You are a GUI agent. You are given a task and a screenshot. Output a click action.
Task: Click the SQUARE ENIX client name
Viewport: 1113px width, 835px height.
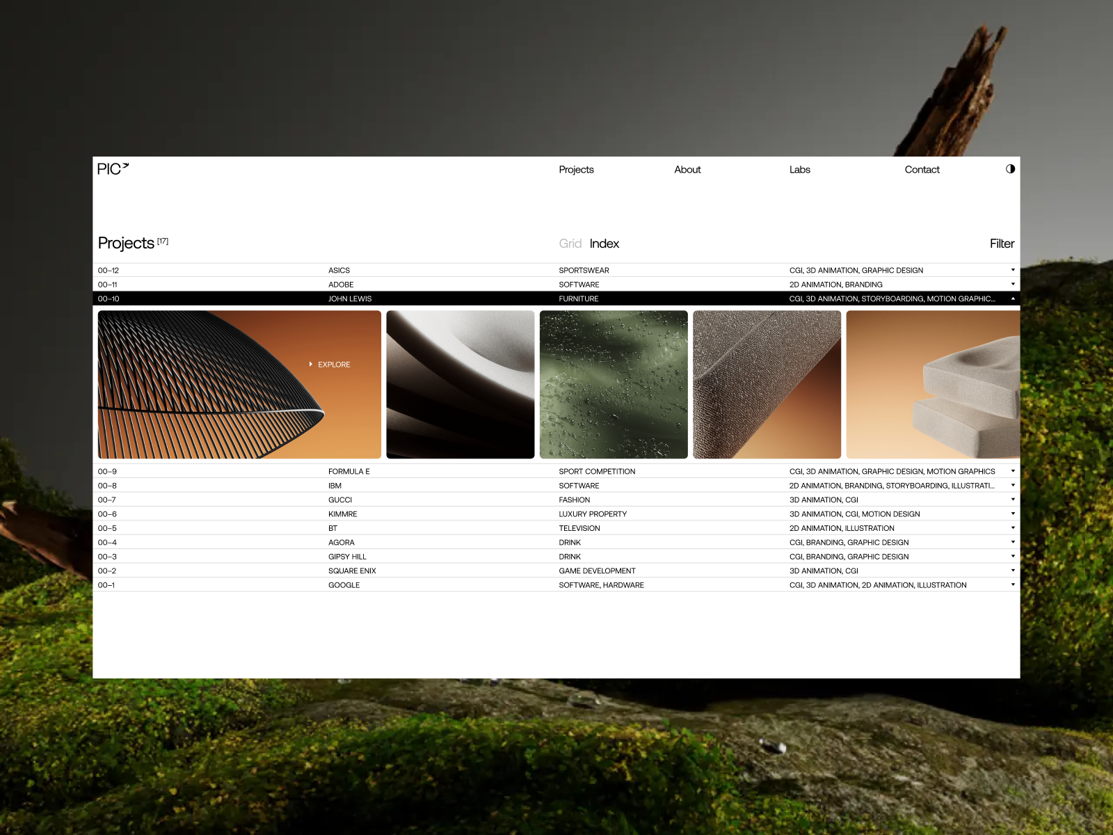point(352,571)
